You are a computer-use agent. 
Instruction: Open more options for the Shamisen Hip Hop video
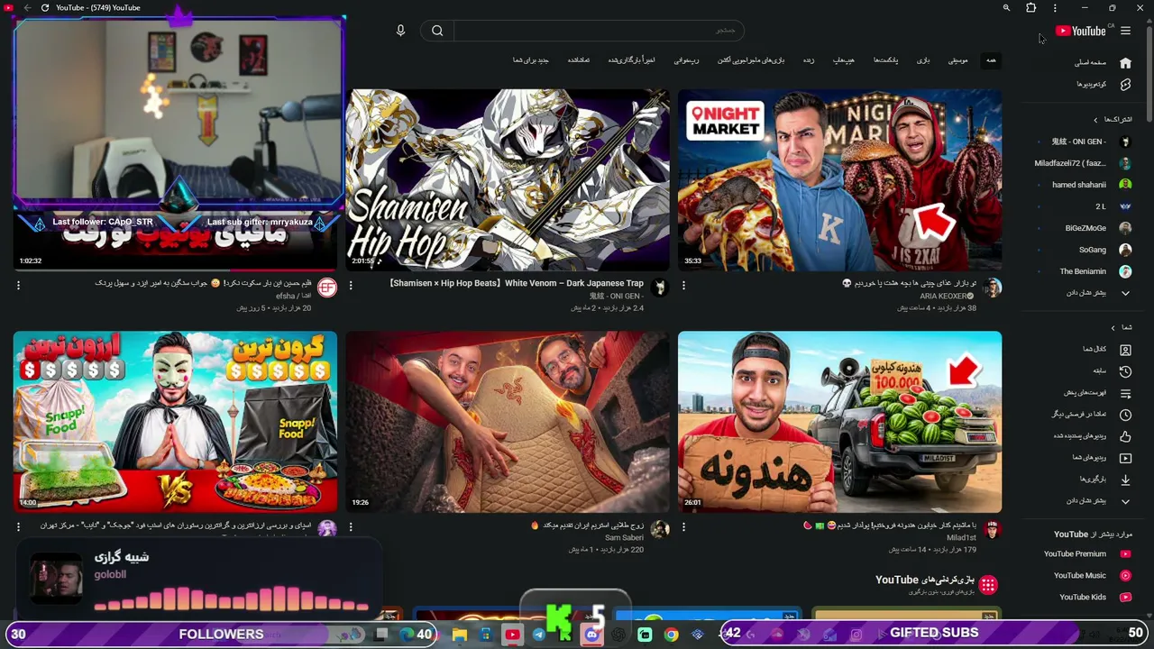pos(351,285)
